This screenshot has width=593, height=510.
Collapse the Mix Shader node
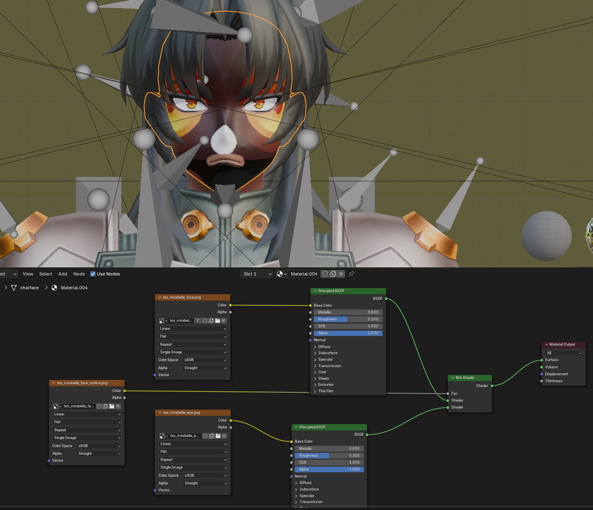pos(453,378)
